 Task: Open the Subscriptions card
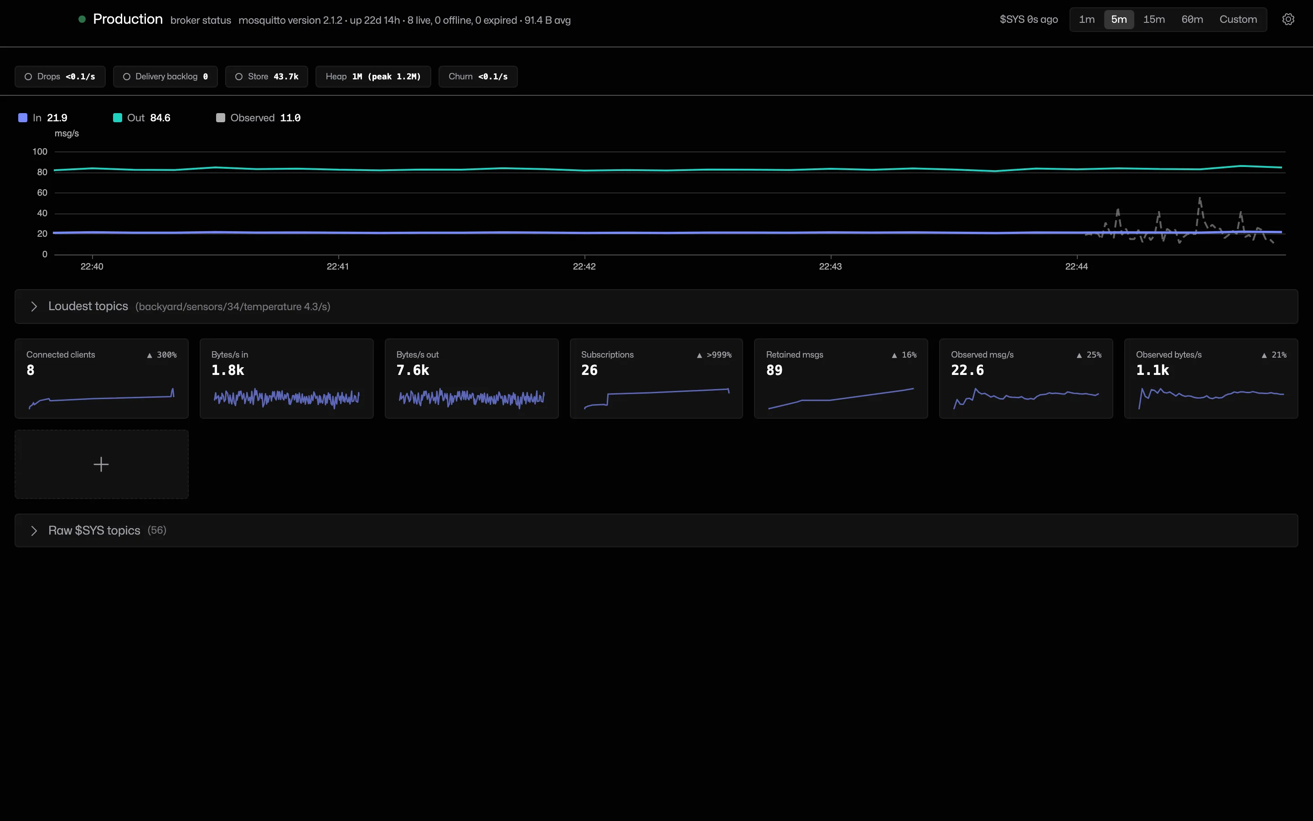656,379
